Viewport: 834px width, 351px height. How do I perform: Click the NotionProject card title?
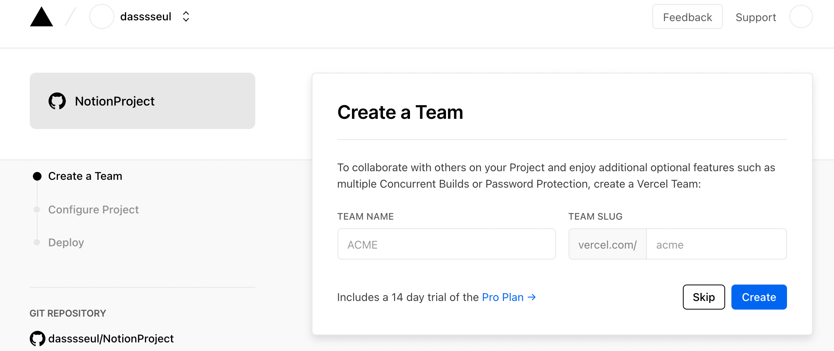115,101
